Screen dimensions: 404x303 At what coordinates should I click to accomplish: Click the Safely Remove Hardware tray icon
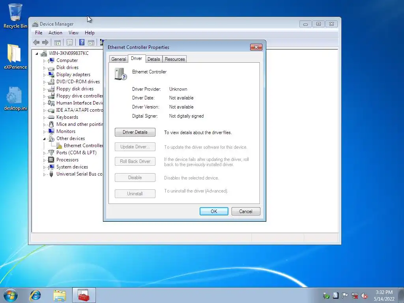pos(326,296)
